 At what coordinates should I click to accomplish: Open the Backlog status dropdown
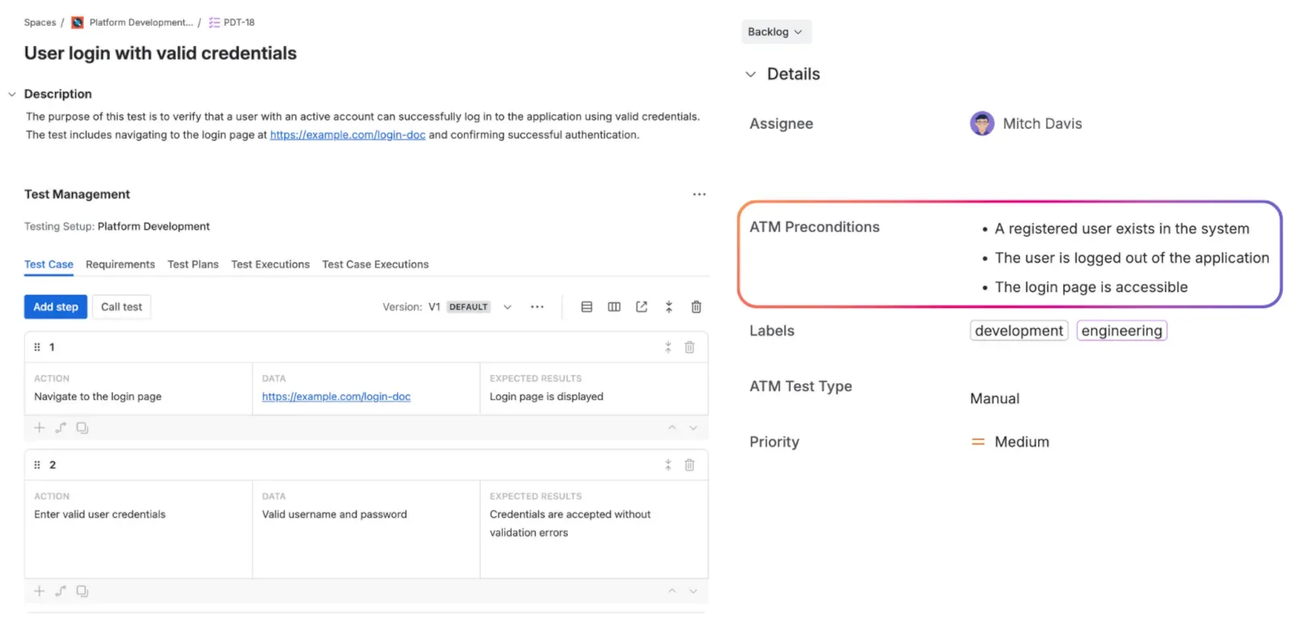pyautogui.click(x=775, y=31)
